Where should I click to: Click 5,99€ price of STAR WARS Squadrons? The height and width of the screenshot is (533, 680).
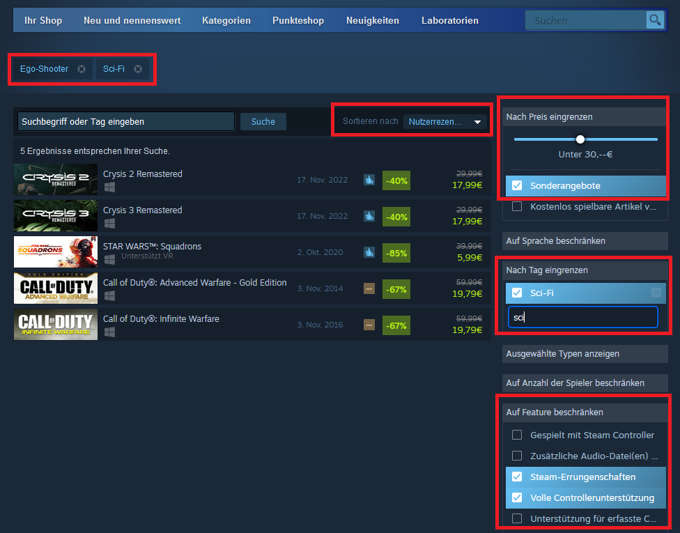pos(470,258)
